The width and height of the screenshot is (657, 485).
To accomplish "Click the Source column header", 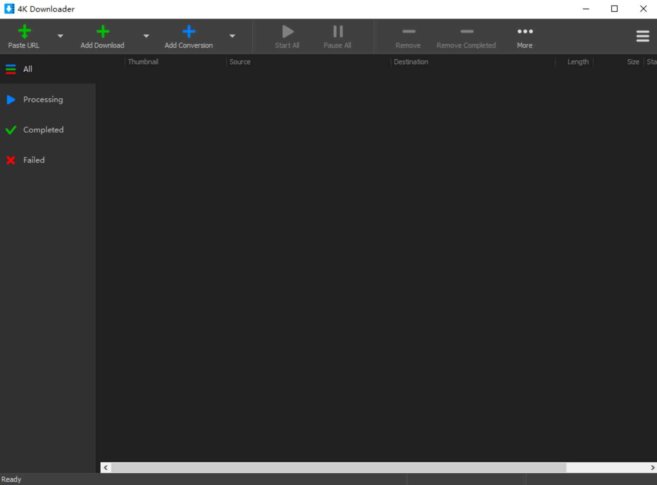I will click(240, 61).
